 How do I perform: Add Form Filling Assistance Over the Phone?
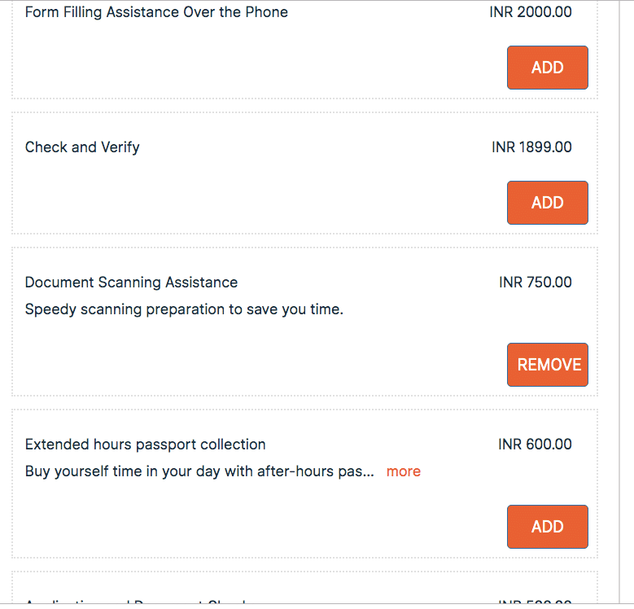click(547, 68)
